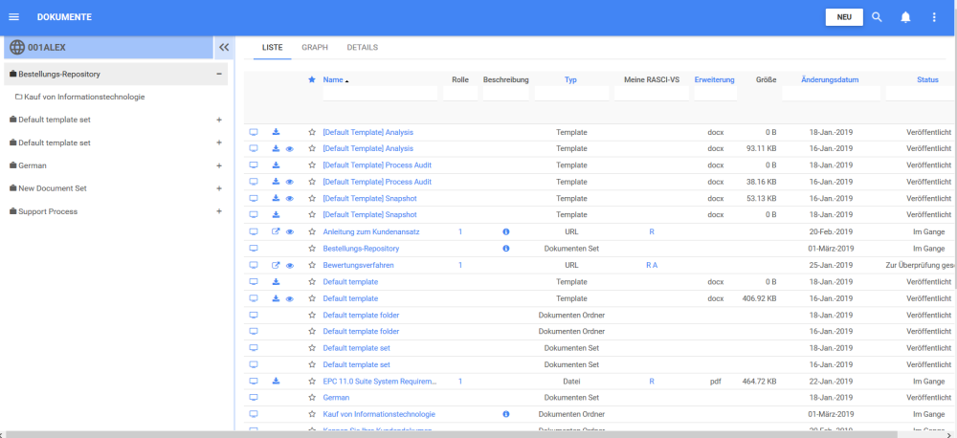Screen dimensions: 957x438
Task: Toggle the eye icon on the Anleitung zum Kundenansatz row
Action: (290, 231)
